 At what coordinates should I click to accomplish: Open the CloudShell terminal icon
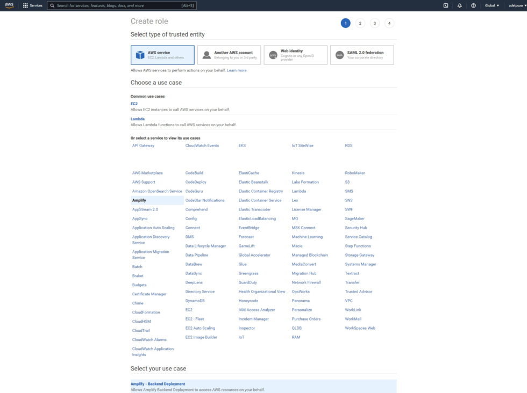pyautogui.click(x=445, y=5)
